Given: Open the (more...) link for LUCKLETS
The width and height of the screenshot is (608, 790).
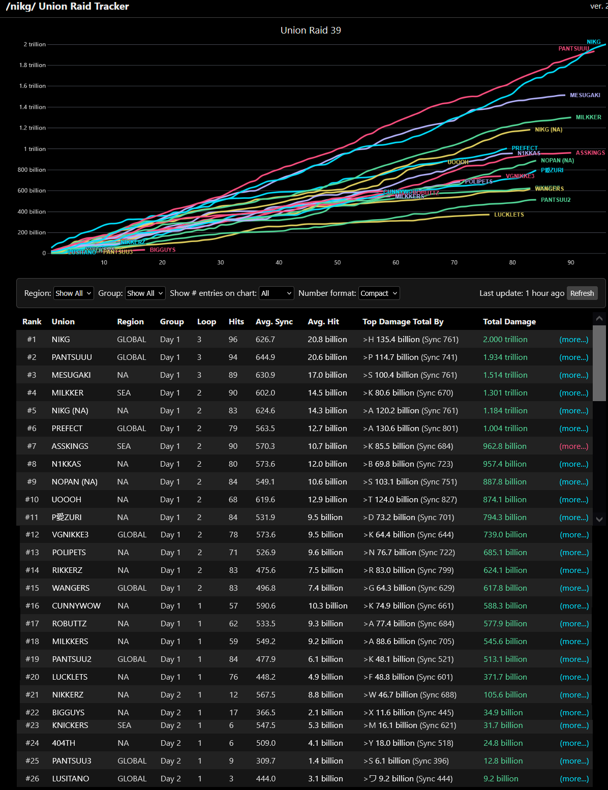Looking at the screenshot, I should tap(574, 677).
